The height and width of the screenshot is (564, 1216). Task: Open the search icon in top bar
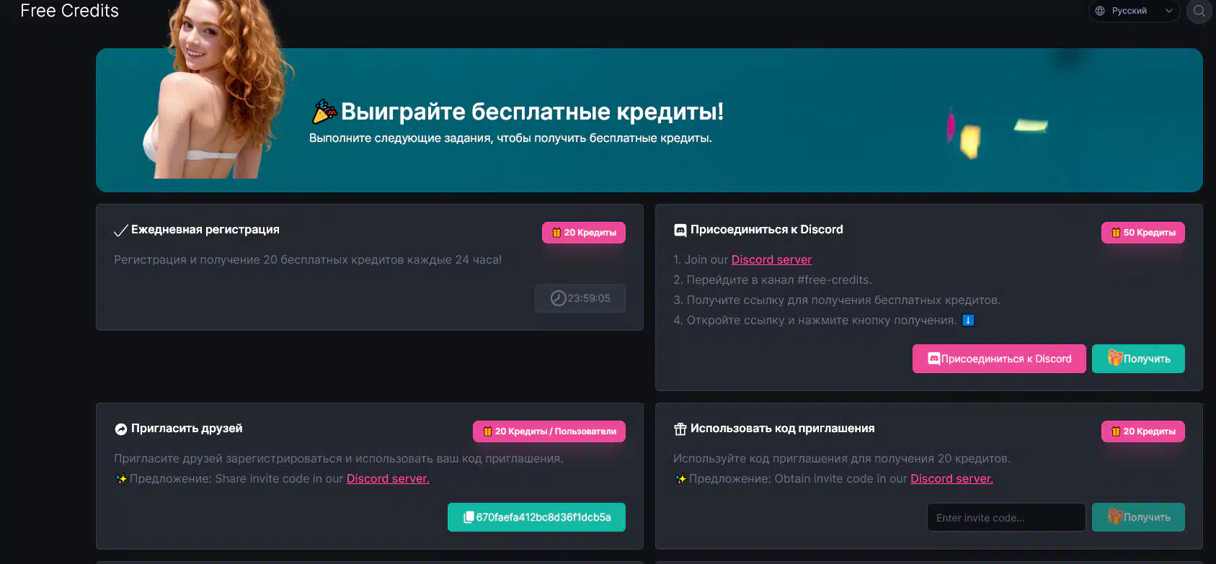[1199, 11]
